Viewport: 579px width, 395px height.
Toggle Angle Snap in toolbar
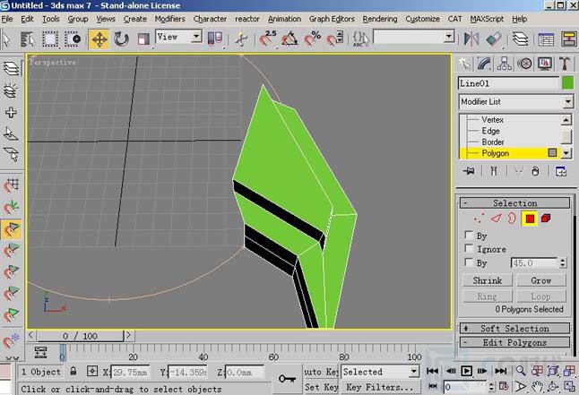point(289,39)
